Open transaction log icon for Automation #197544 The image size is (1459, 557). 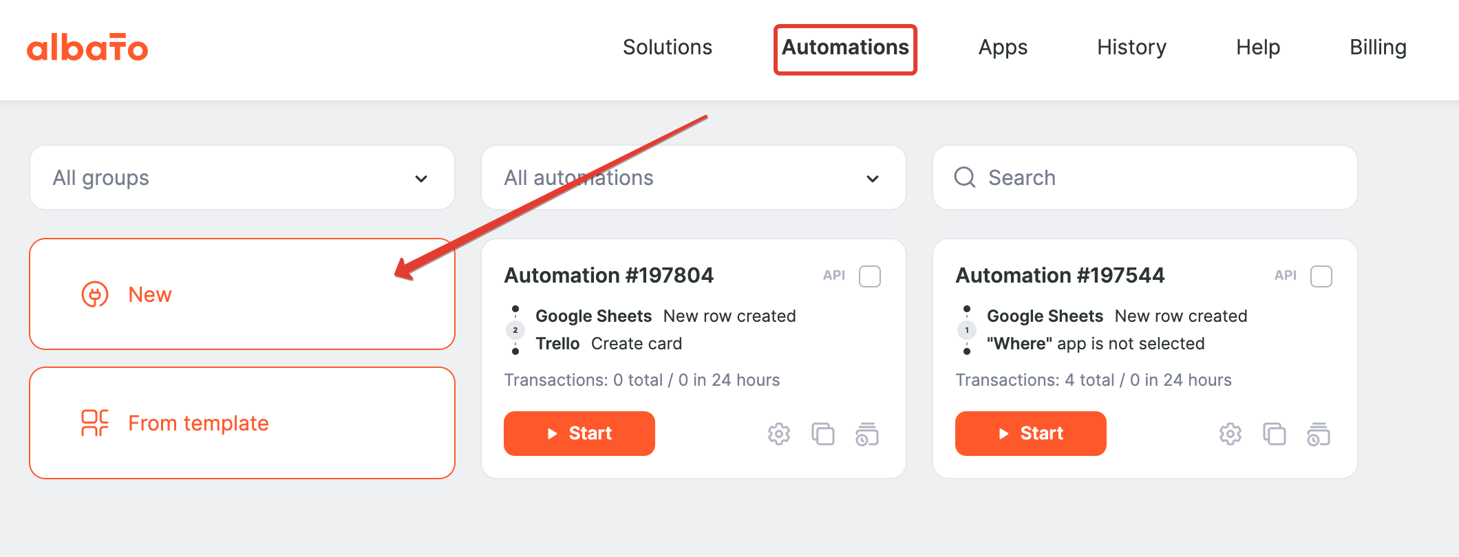pos(1318,434)
